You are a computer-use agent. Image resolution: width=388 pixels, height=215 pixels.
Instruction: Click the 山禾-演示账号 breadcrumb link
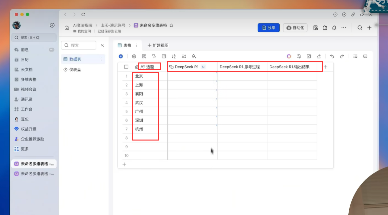(x=113, y=25)
